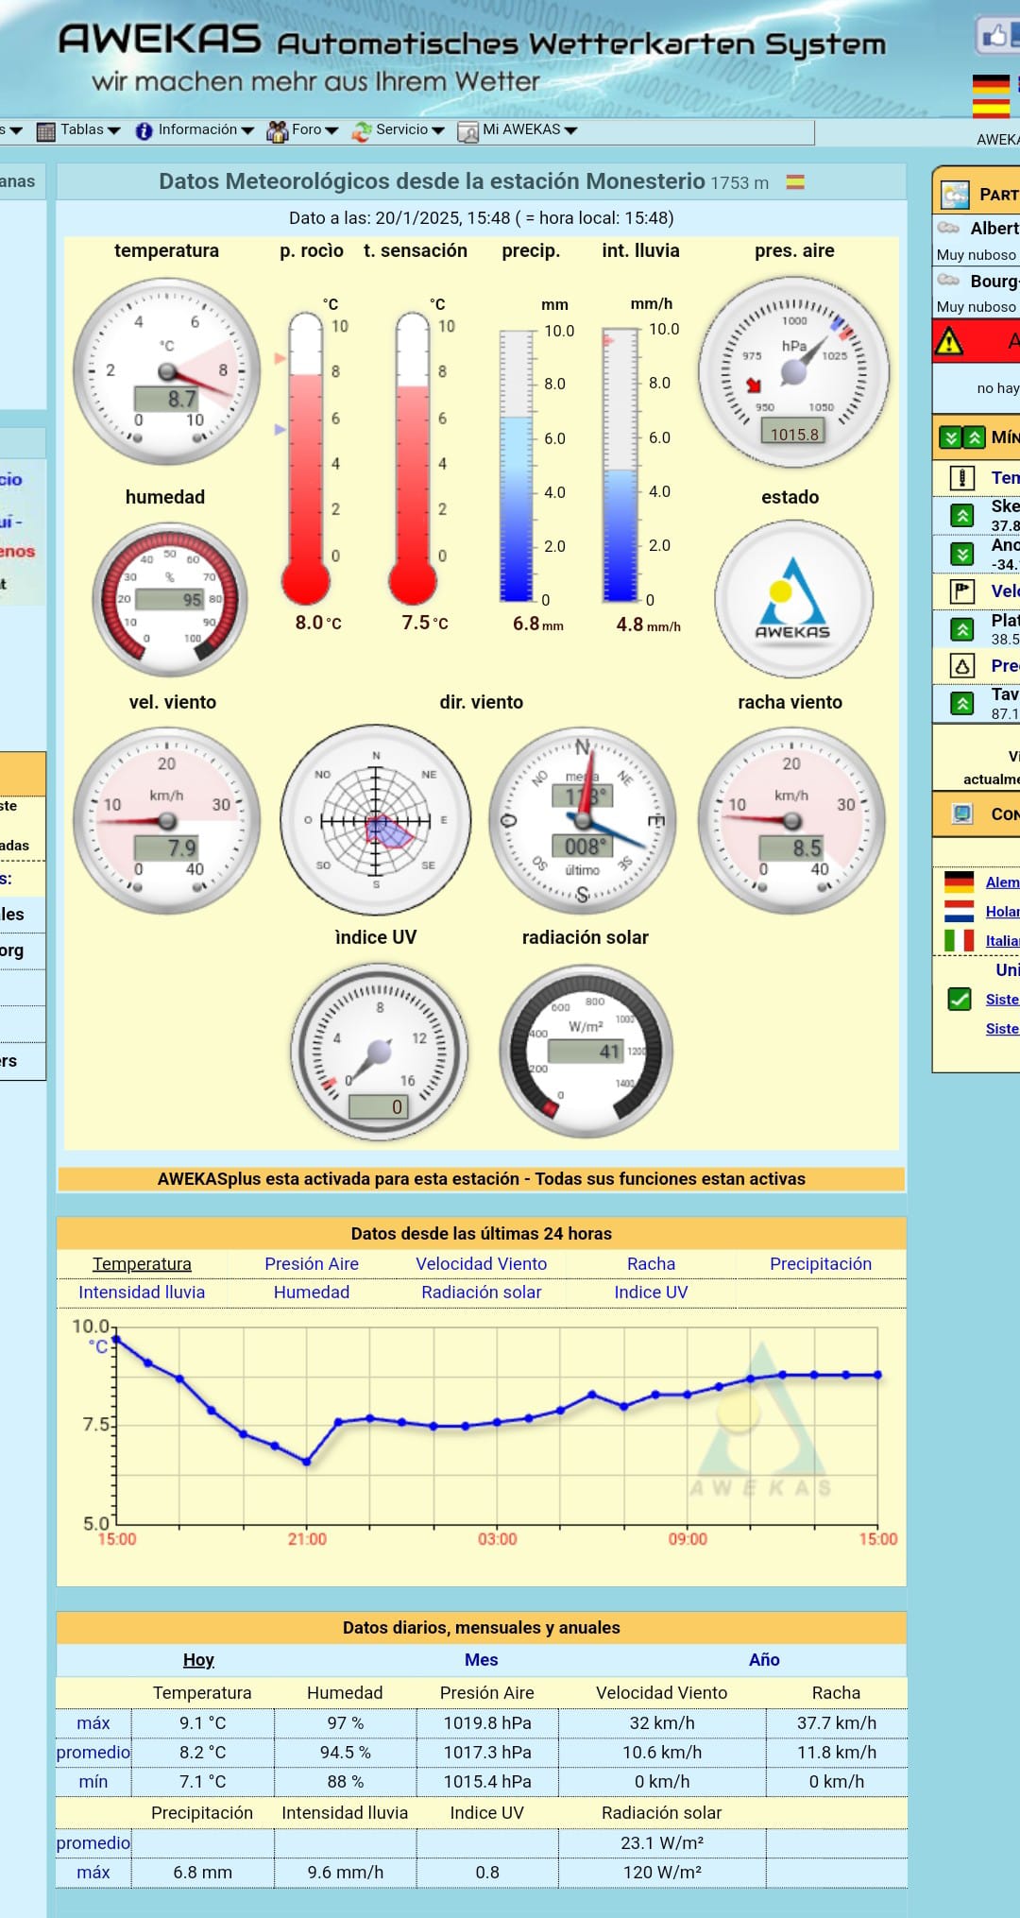
Task: Click the Netherlands flag in the country list
Action: 959,911
